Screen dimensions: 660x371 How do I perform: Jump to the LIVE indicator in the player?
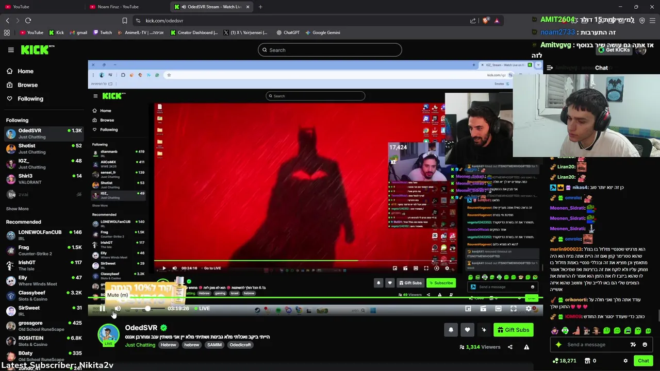[202, 309]
